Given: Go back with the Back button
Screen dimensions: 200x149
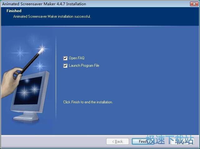Looking at the screenshot, I should coord(117,141).
